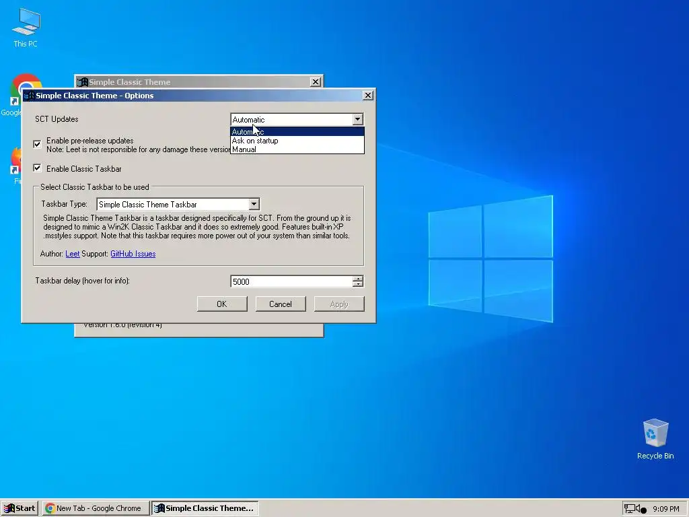Choose Automatic in the updates list
The height and width of the screenshot is (517, 689).
(297, 131)
